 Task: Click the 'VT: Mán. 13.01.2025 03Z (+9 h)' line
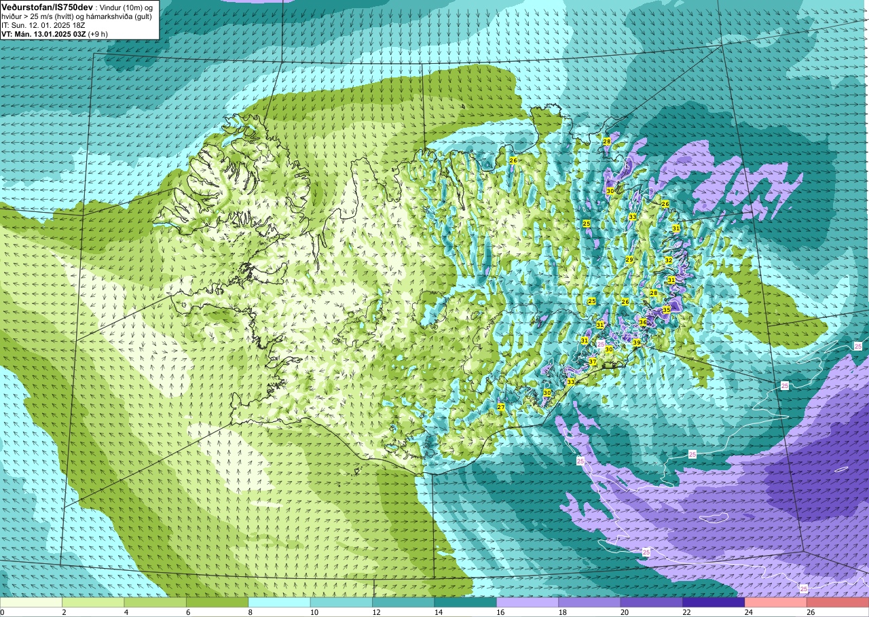(x=54, y=34)
